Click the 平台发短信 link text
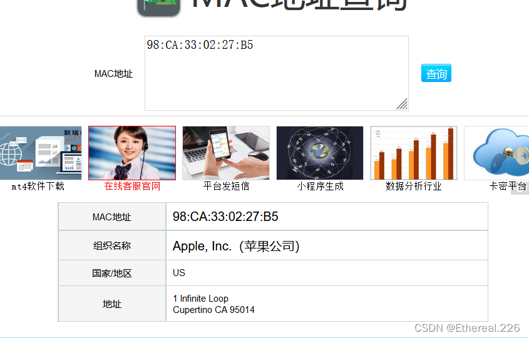This screenshot has height=338, width=529. [226, 186]
